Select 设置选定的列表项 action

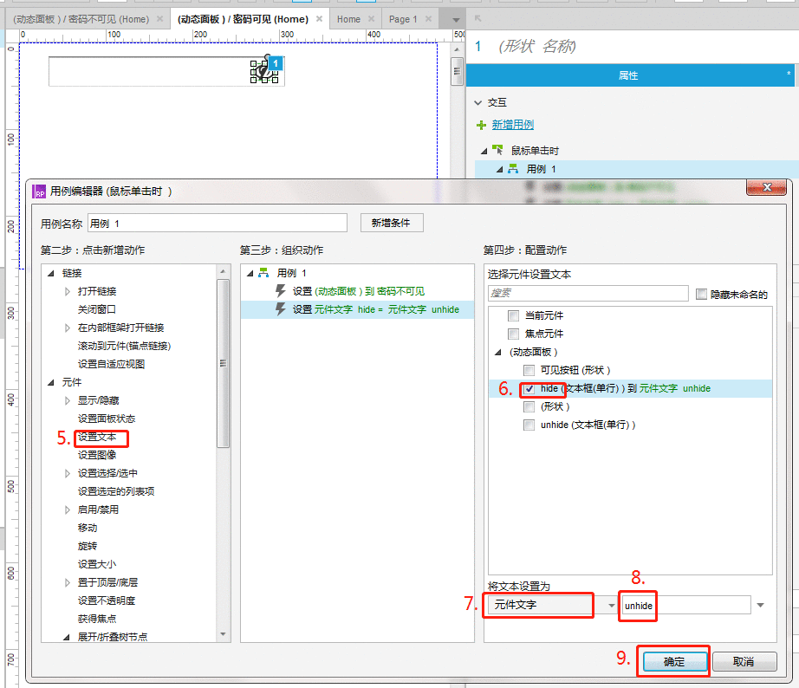[x=116, y=492]
